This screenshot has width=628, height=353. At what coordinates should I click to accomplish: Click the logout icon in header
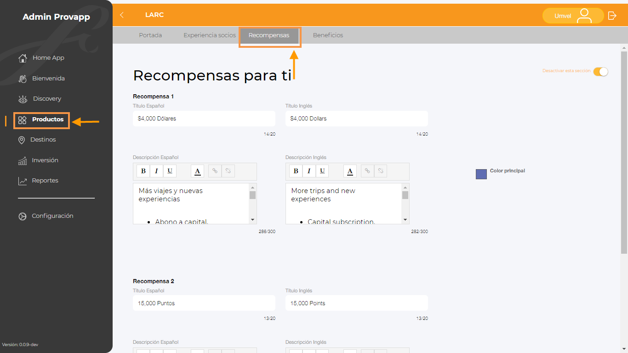pyautogui.click(x=612, y=16)
